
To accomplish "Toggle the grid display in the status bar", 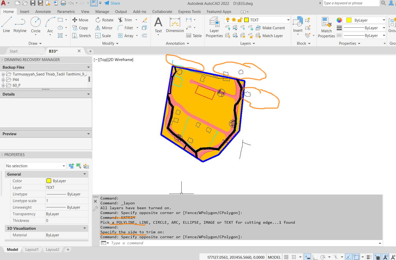I will 286,257.
